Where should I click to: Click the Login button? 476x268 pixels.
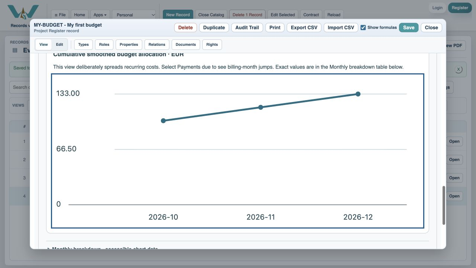click(437, 8)
